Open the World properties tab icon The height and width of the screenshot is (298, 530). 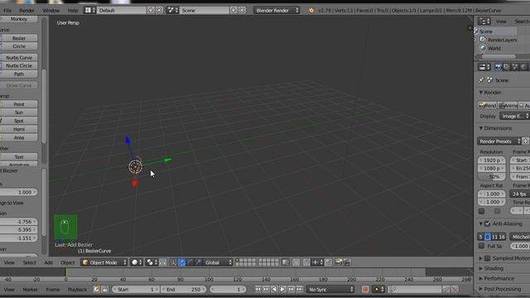point(523,67)
